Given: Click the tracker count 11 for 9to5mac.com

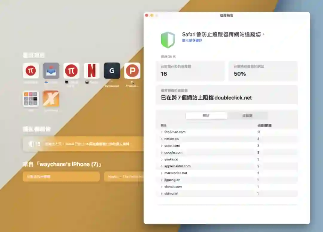Looking at the screenshot, I should click(x=259, y=132).
